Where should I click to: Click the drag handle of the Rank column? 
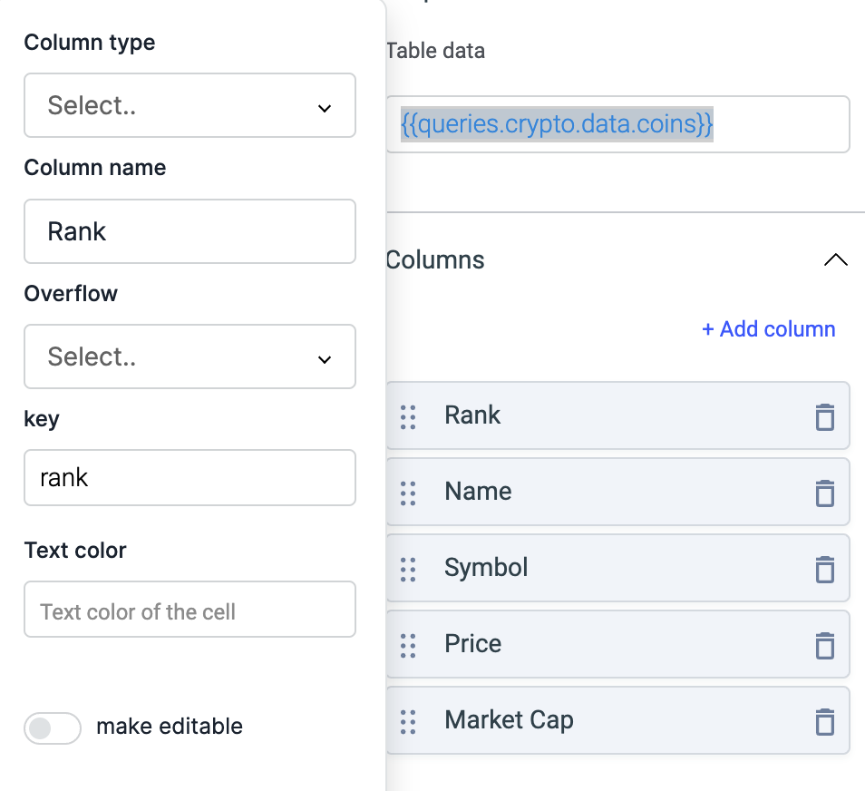tap(408, 416)
